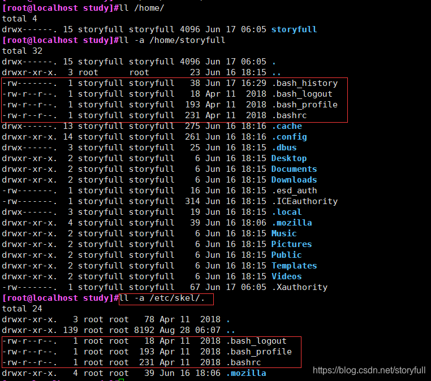
Task: Click the size 67 of .Xauthority
Action: [195, 287]
